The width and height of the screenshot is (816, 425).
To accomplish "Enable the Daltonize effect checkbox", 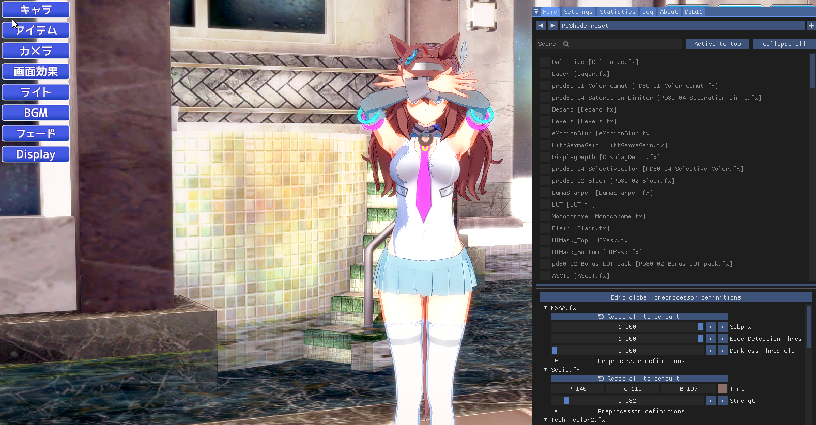I will [545, 62].
